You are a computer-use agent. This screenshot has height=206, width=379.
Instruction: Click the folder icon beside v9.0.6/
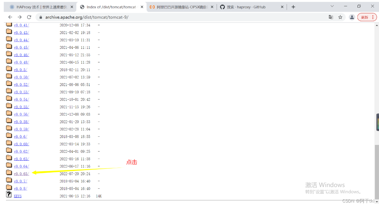point(9,135)
